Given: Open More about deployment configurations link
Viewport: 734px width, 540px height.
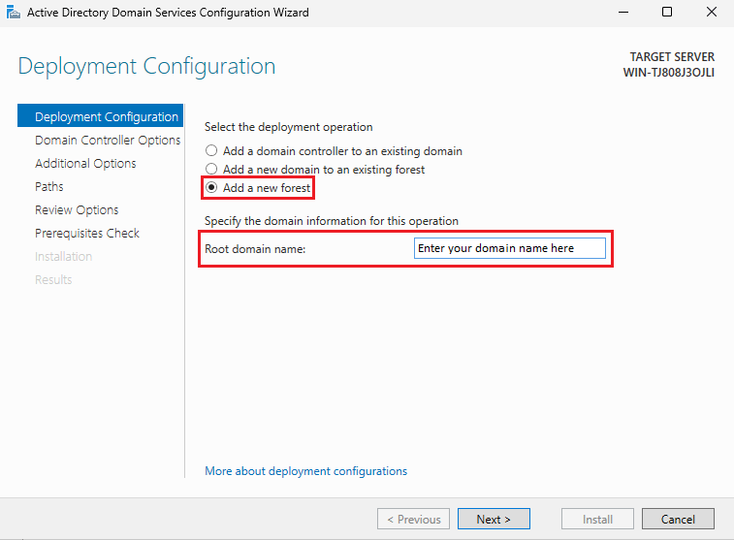Looking at the screenshot, I should coord(306,471).
